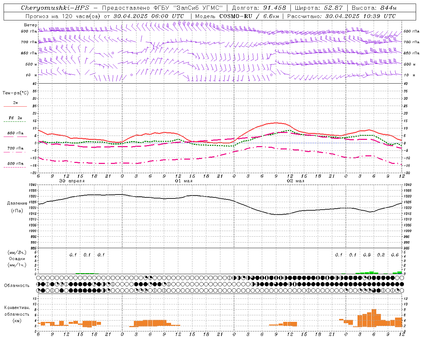This screenshot has height=337, width=421.
Task: Click the tallest orange convective cloud bar
Action: point(374,318)
